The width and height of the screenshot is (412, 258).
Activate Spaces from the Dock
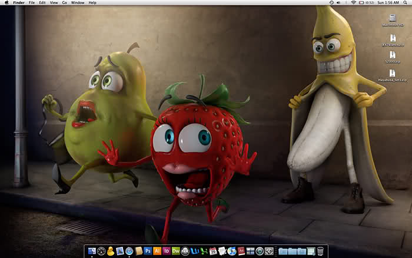pyautogui.click(x=250, y=251)
